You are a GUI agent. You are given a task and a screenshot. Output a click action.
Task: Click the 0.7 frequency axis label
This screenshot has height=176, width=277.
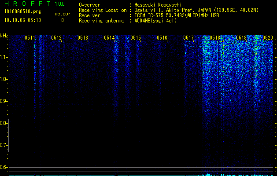click(x=4, y=145)
